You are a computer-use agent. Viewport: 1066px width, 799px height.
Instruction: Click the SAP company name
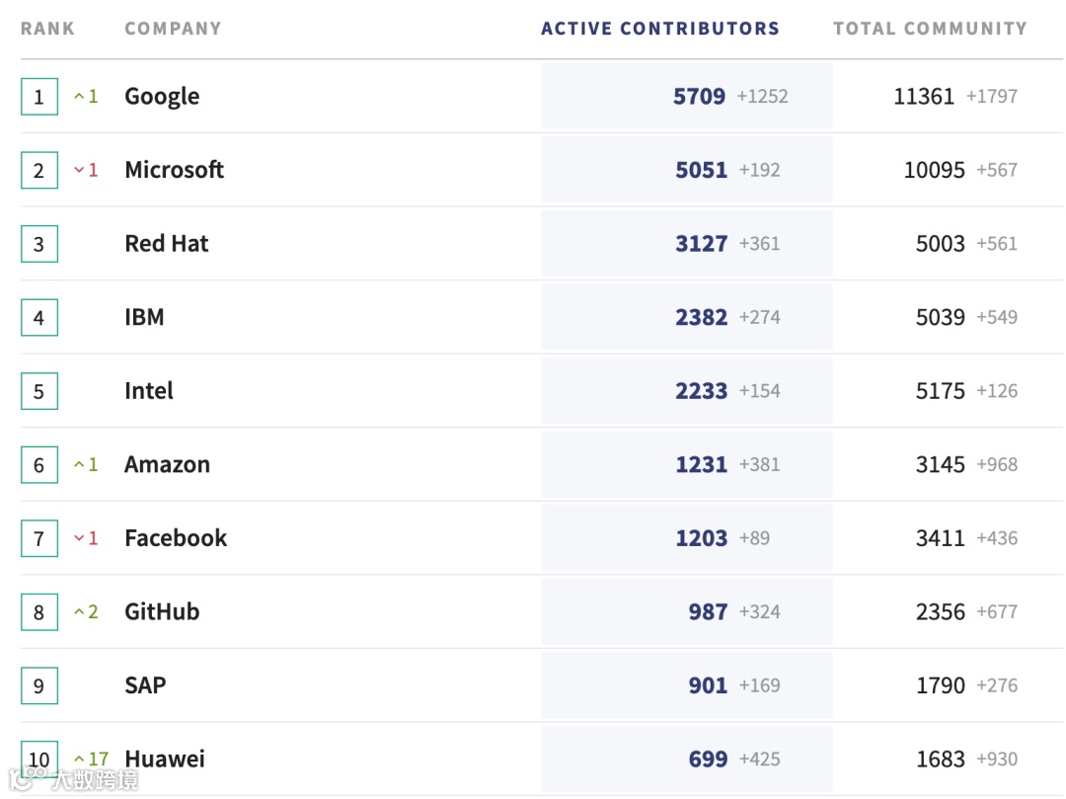(x=145, y=685)
